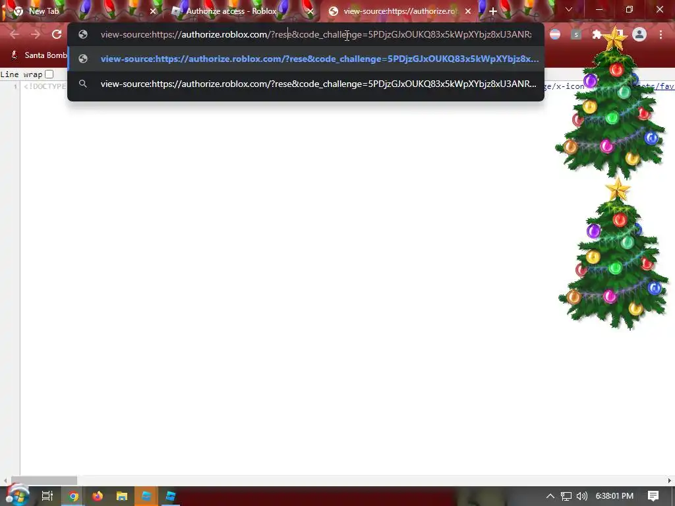Click the globe icon in the address bar
Viewport: 675px width, 506px height.
coord(83,34)
